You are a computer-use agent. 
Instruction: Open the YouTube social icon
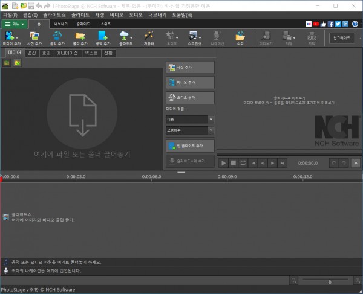click(316, 24)
